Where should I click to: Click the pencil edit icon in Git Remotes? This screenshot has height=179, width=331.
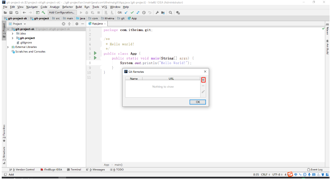coord(203,92)
